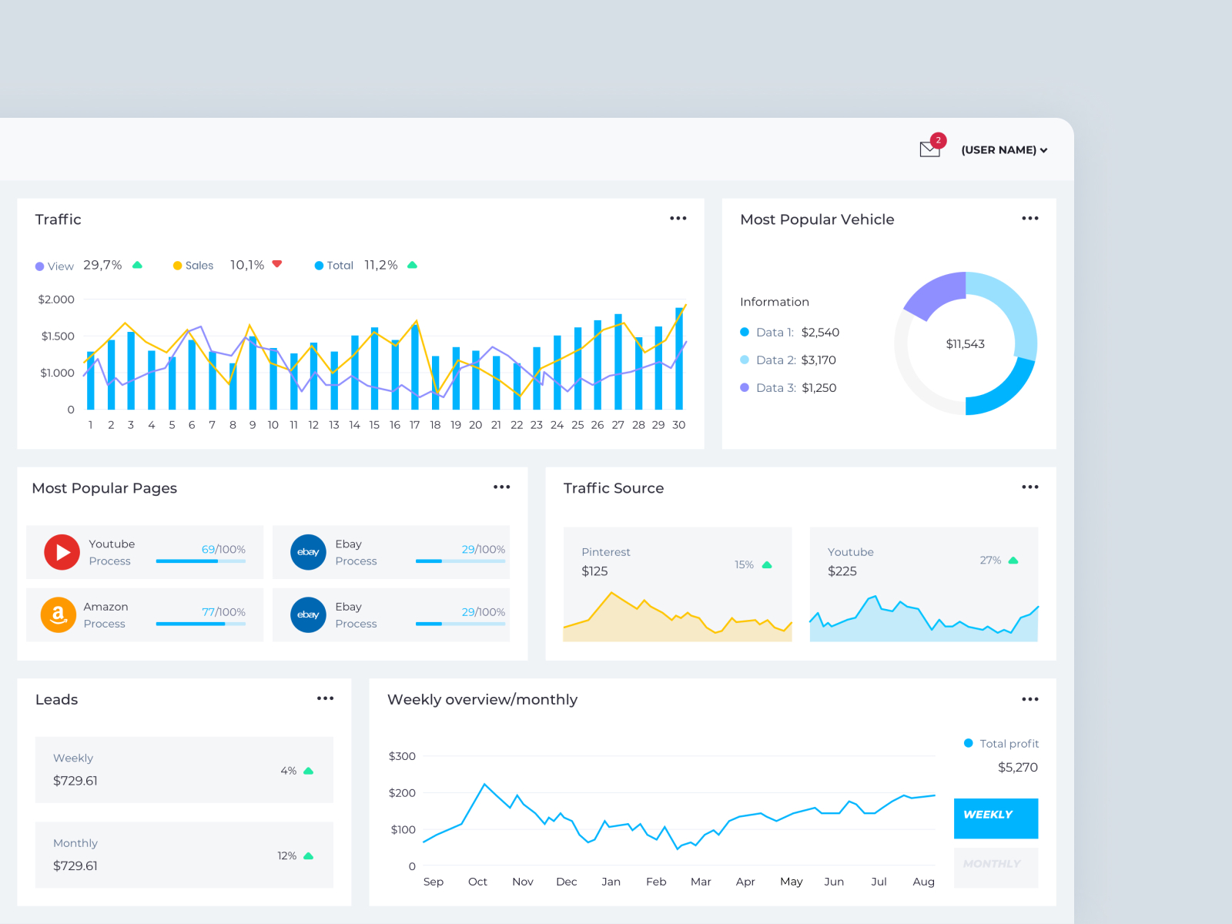Open Most Popular Vehicle three-dot menu

[1030, 219]
